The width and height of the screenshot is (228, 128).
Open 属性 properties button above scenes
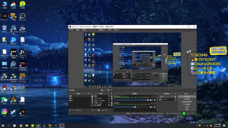tap(103, 90)
